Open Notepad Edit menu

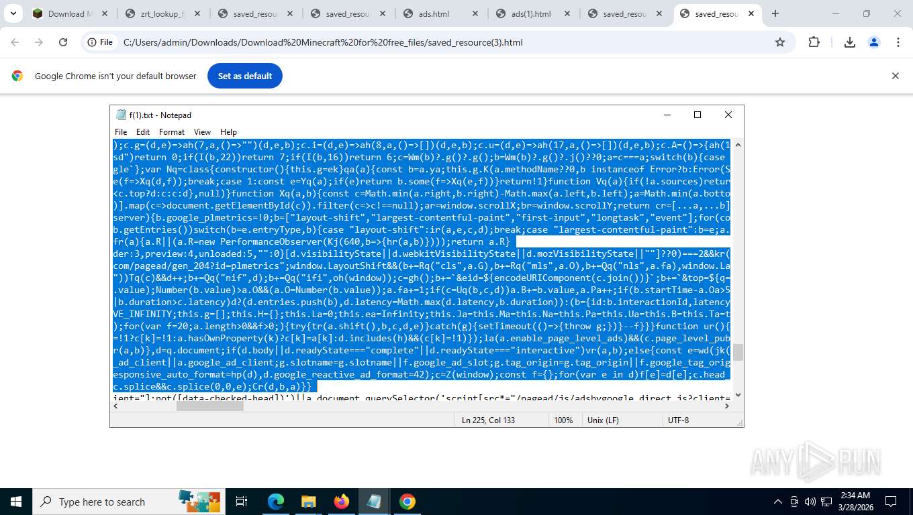pyautogui.click(x=143, y=132)
